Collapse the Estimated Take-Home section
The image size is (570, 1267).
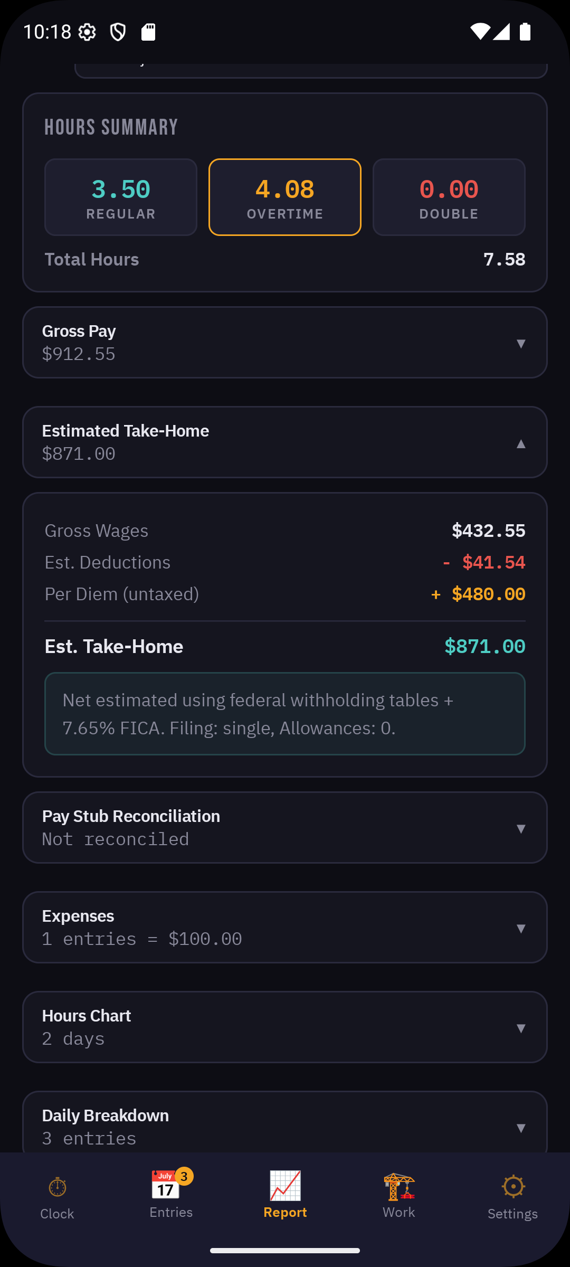285,442
